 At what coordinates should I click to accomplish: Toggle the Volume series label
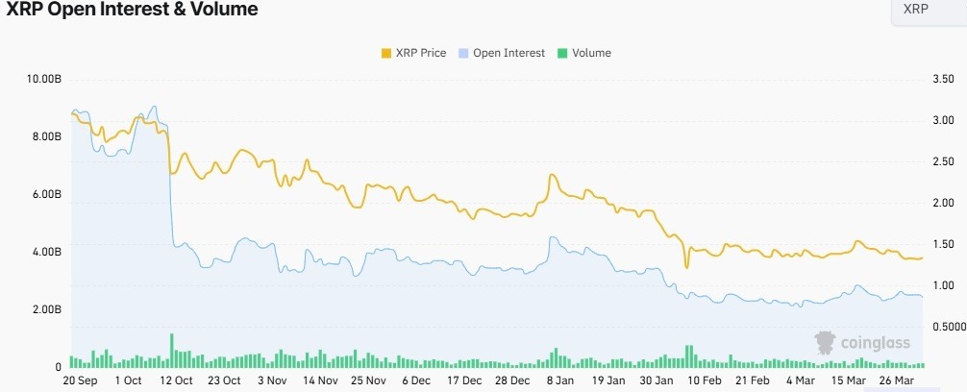[x=591, y=53]
